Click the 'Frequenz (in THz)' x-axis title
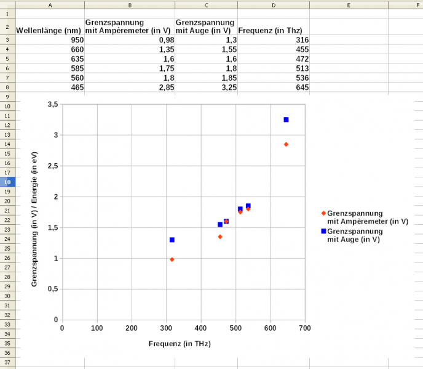 pos(175,343)
